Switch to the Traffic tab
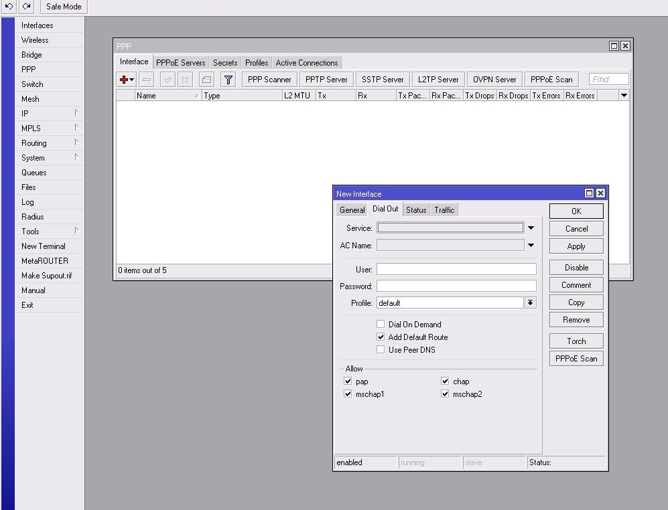668x510 pixels. click(444, 210)
